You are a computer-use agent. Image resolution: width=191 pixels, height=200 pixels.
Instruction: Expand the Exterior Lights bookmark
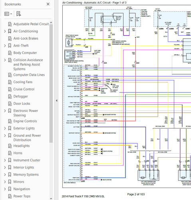coord(5,128)
